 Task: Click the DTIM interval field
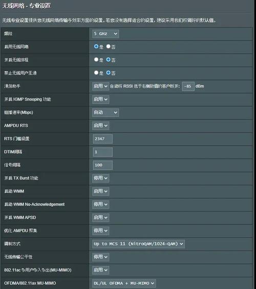(x=103, y=152)
